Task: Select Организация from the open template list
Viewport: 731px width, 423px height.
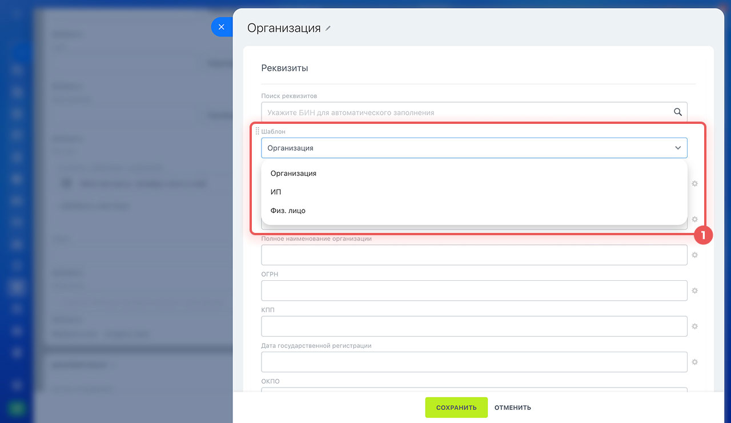Action: point(294,174)
